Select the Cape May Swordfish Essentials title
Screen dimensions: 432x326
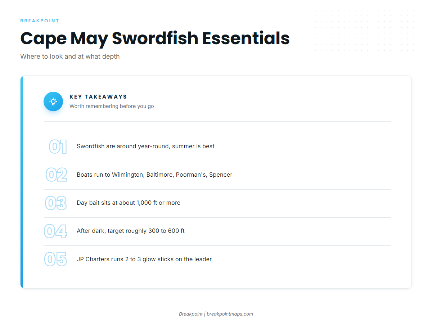tap(155, 38)
